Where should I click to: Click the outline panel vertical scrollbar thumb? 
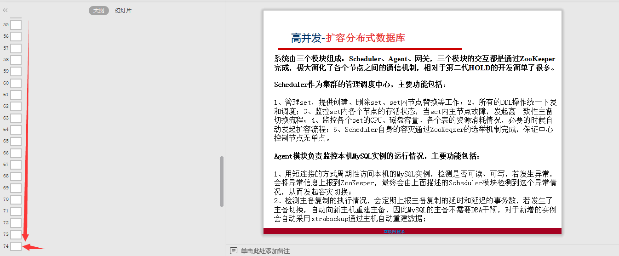click(x=222, y=182)
